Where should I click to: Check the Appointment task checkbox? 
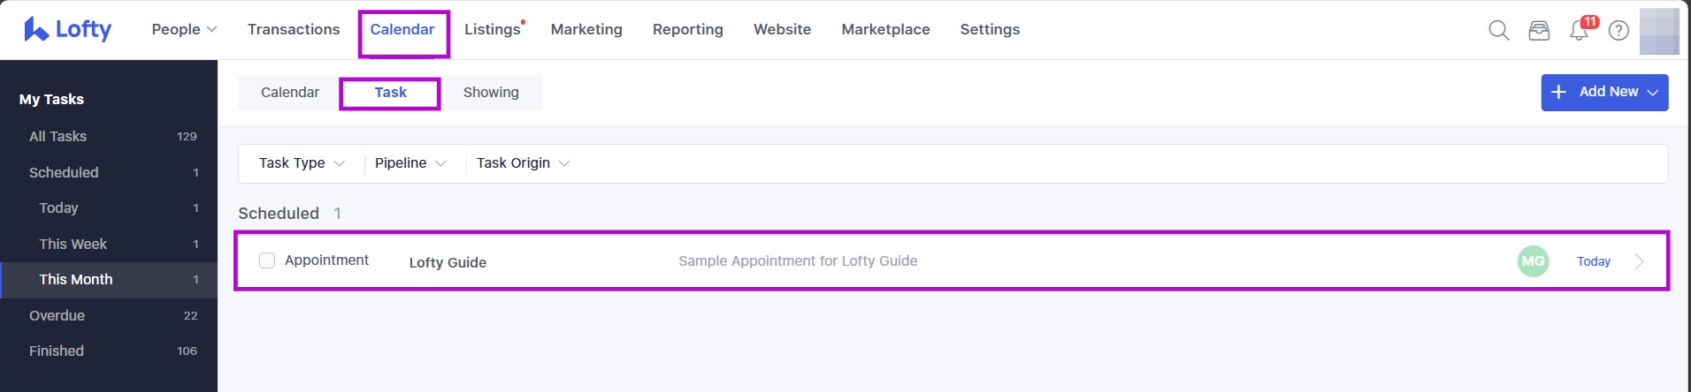pos(267,260)
